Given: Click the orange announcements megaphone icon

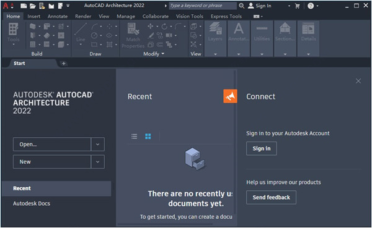Looking at the screenshot, I should pyautogui.click(x=230, y=96).
